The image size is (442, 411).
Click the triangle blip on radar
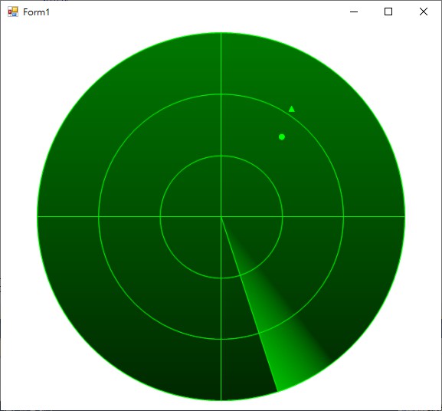click(291, 109)
